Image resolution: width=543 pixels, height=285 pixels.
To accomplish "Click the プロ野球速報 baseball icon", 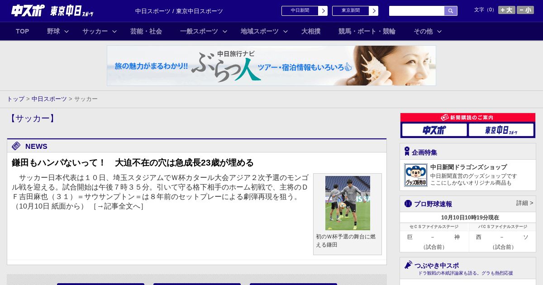I will (x=408, y=204).
